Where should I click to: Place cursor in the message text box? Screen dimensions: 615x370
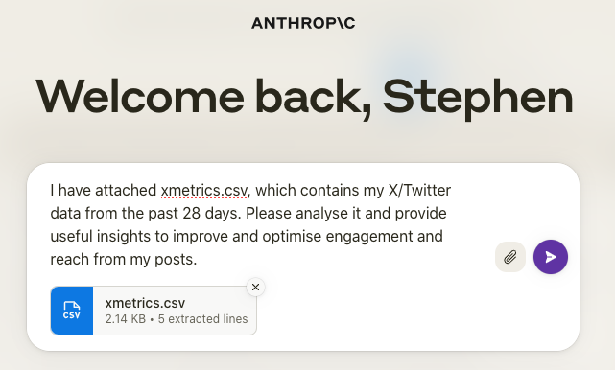pos(251,224)
